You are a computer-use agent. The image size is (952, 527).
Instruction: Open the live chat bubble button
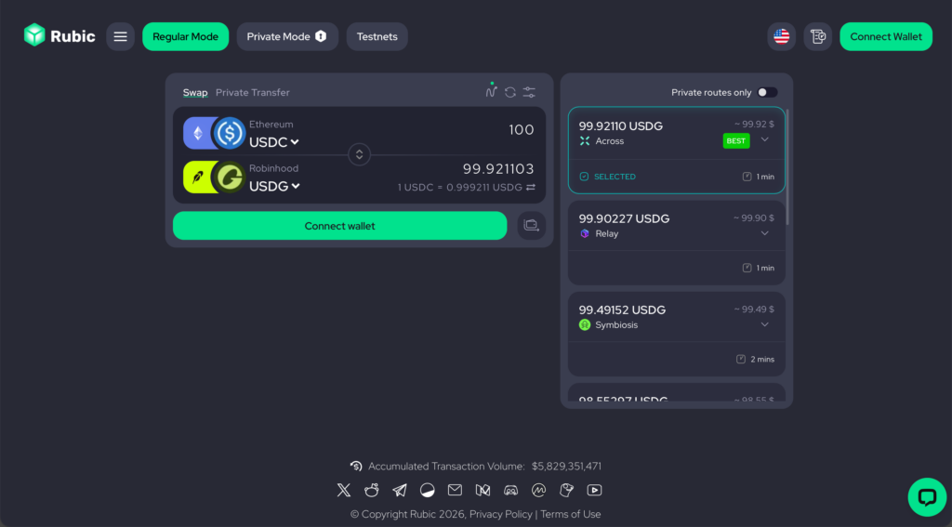pos(927,497)
